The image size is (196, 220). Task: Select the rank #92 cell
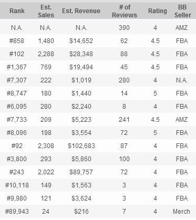pos(17,146)
